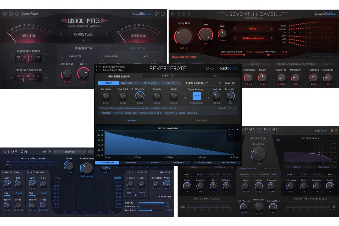Open the Preset Bank button
Viewport: 339px width, 226px height.
228,163
